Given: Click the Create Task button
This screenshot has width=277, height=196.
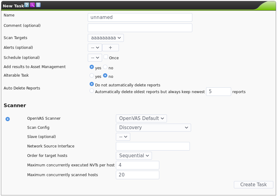Looking at the screenshot, I should coord(253,184).
